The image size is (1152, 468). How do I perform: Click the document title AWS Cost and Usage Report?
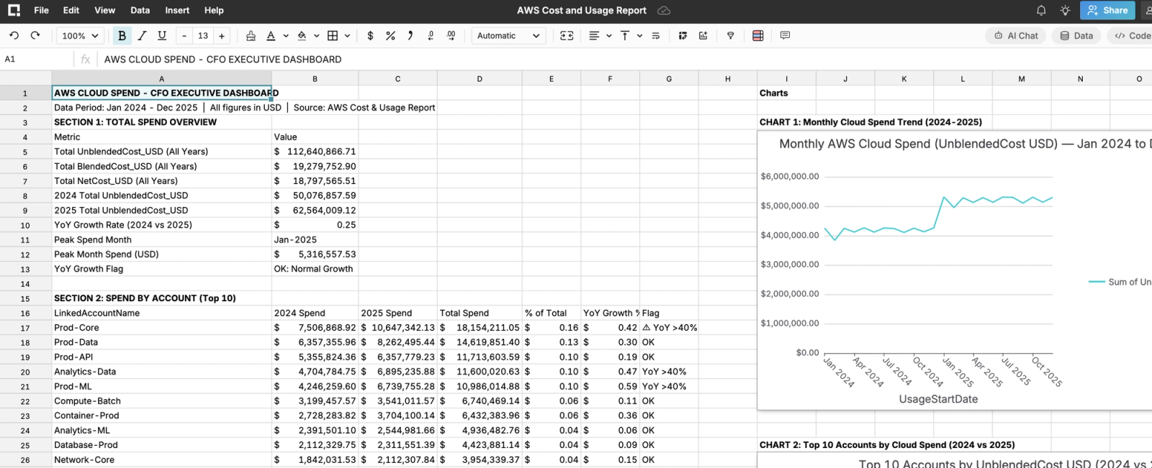pyautogui.click(x=582, y=10)
